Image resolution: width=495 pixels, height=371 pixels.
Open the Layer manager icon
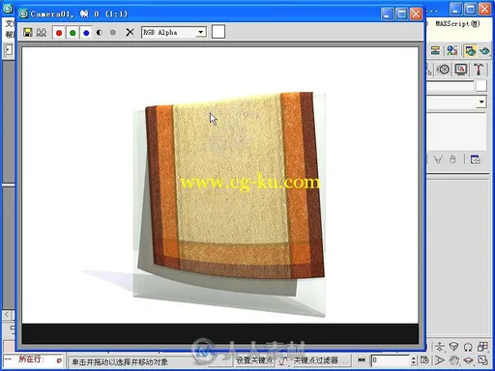[x=435, y=50]
